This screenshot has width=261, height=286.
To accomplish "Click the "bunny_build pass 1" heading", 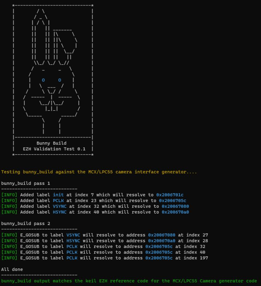I will [25, 183].
